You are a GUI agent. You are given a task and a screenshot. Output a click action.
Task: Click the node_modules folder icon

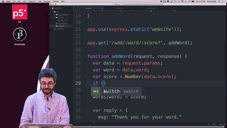(57, 15)
